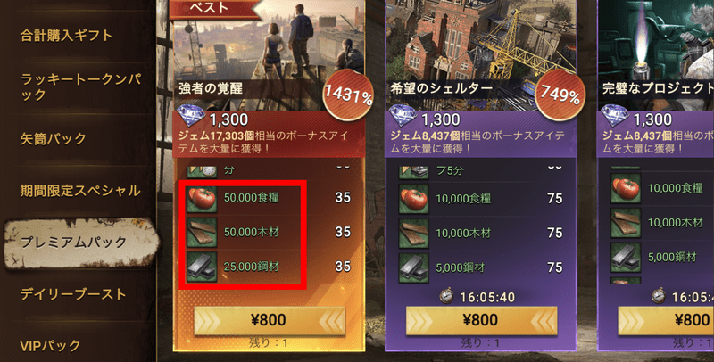Open the 合計購入ギフト menu
The width and height of the screenshot is (714, 362).
pos(66,36)
